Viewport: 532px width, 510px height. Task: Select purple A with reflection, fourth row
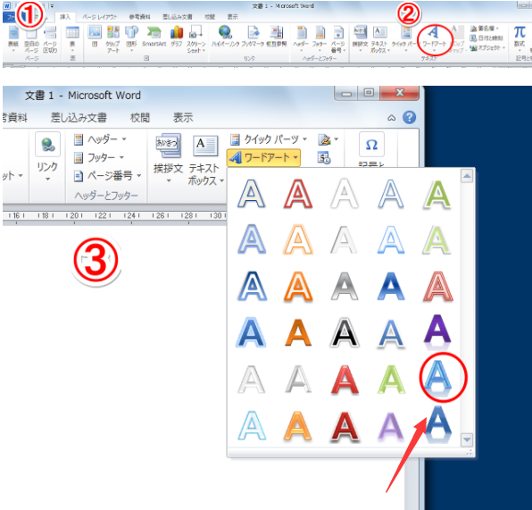[x=437, y=333]
